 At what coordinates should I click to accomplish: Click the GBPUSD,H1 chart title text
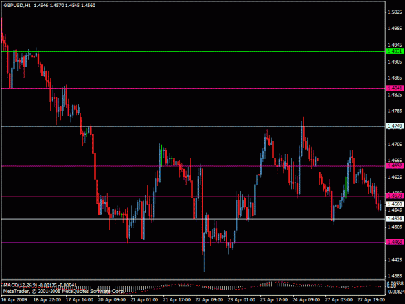[x=17, y=5]
